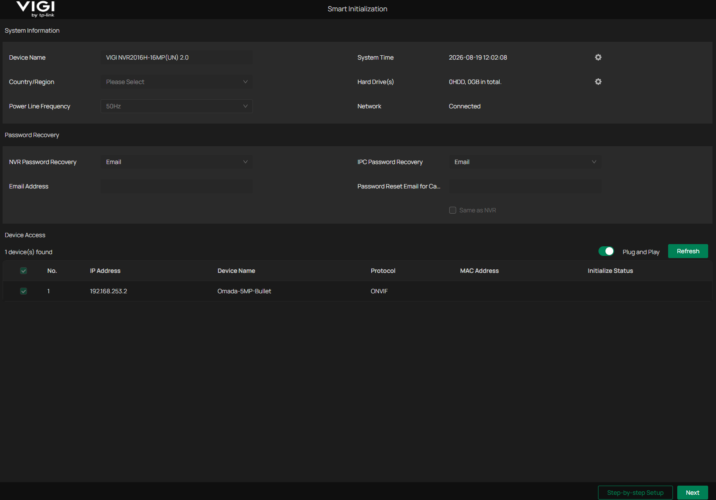Click the system time value 2026-08-19
Screen dimensions: 716x500
478,57
